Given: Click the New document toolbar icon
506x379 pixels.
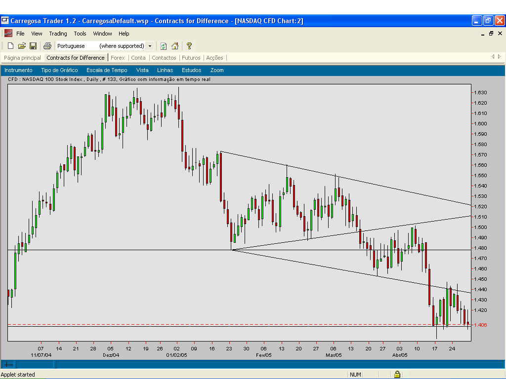Looking at the screenshot, I should [10, 46].
